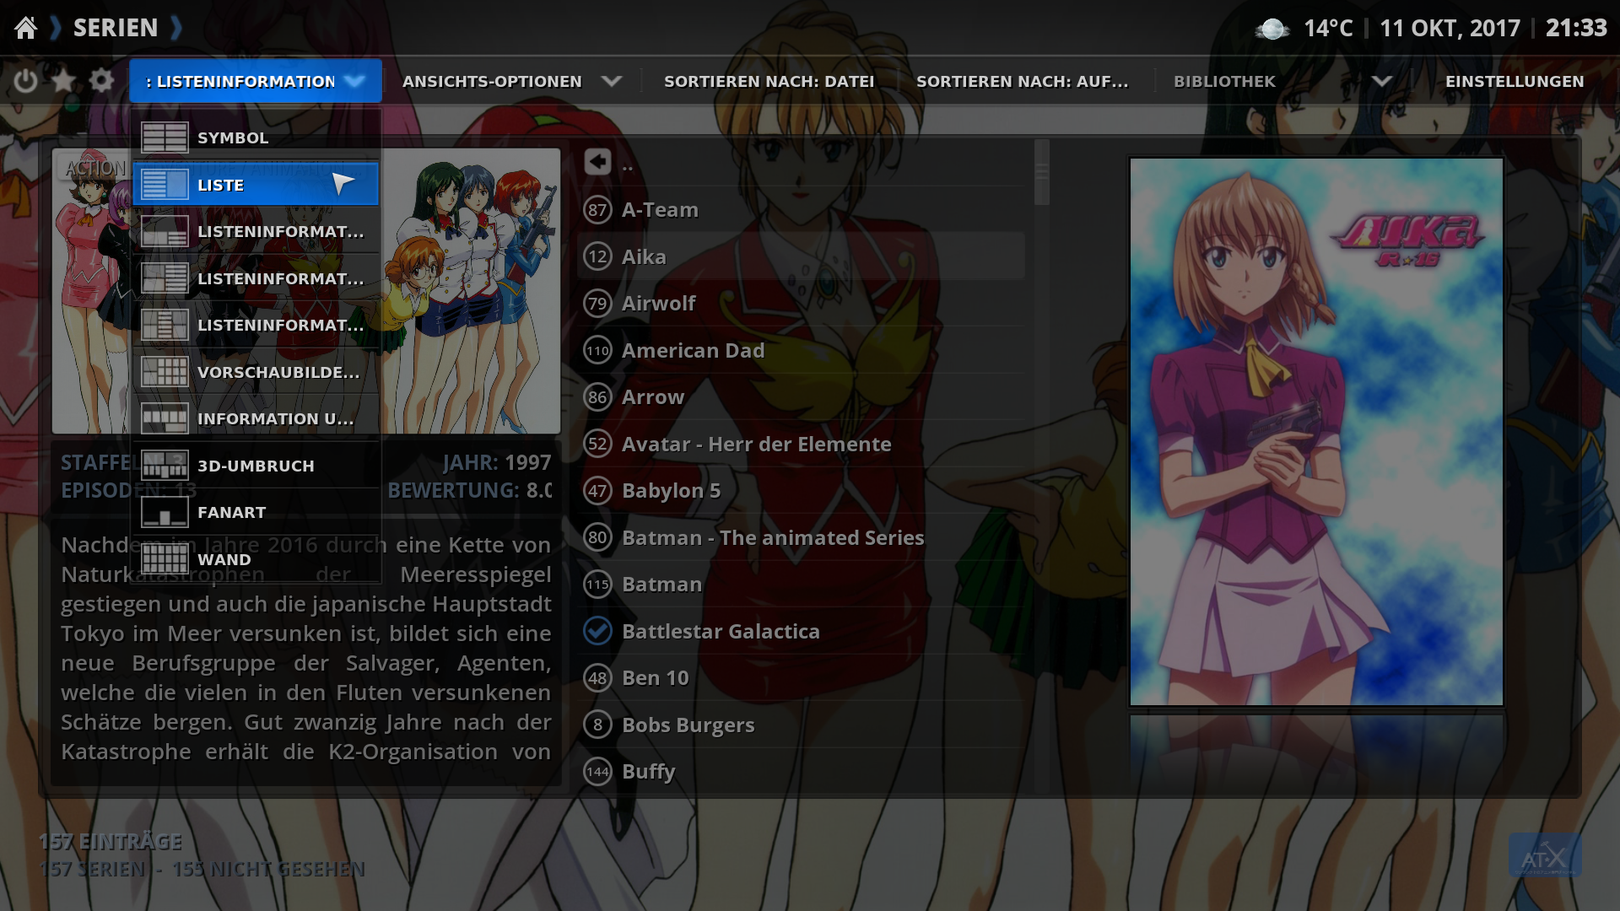The height and width of the screenshot is (911, 1620).
Task: Click the 115 badge beside Batman
Action: click(597, 585)
